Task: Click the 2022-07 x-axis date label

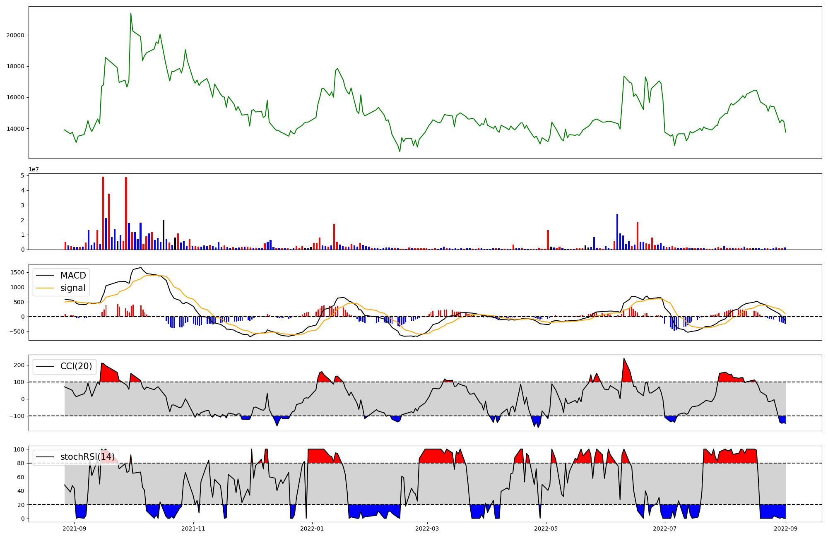Action: coord(664,528)
